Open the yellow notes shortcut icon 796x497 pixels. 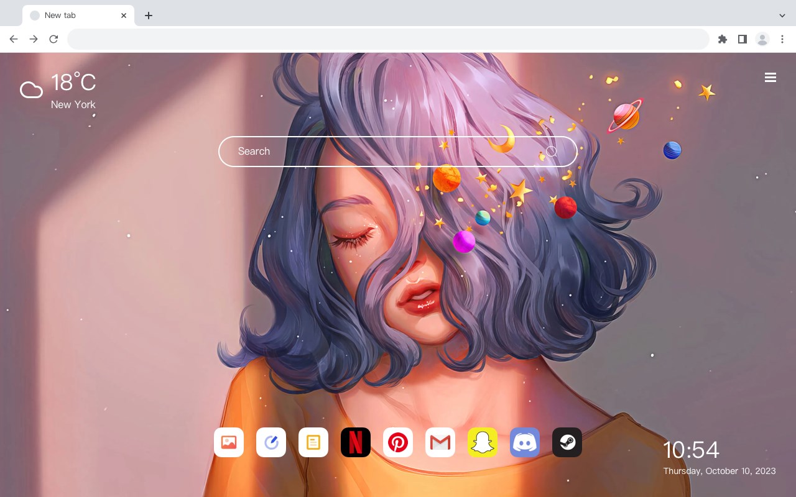pyautogui.click(x=313, y=442)
